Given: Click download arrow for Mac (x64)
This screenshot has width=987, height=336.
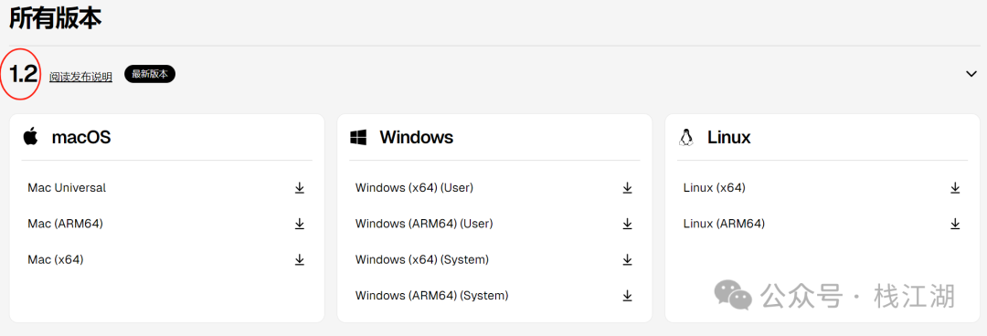Looking at the screenshot, I should click(300, 259).
